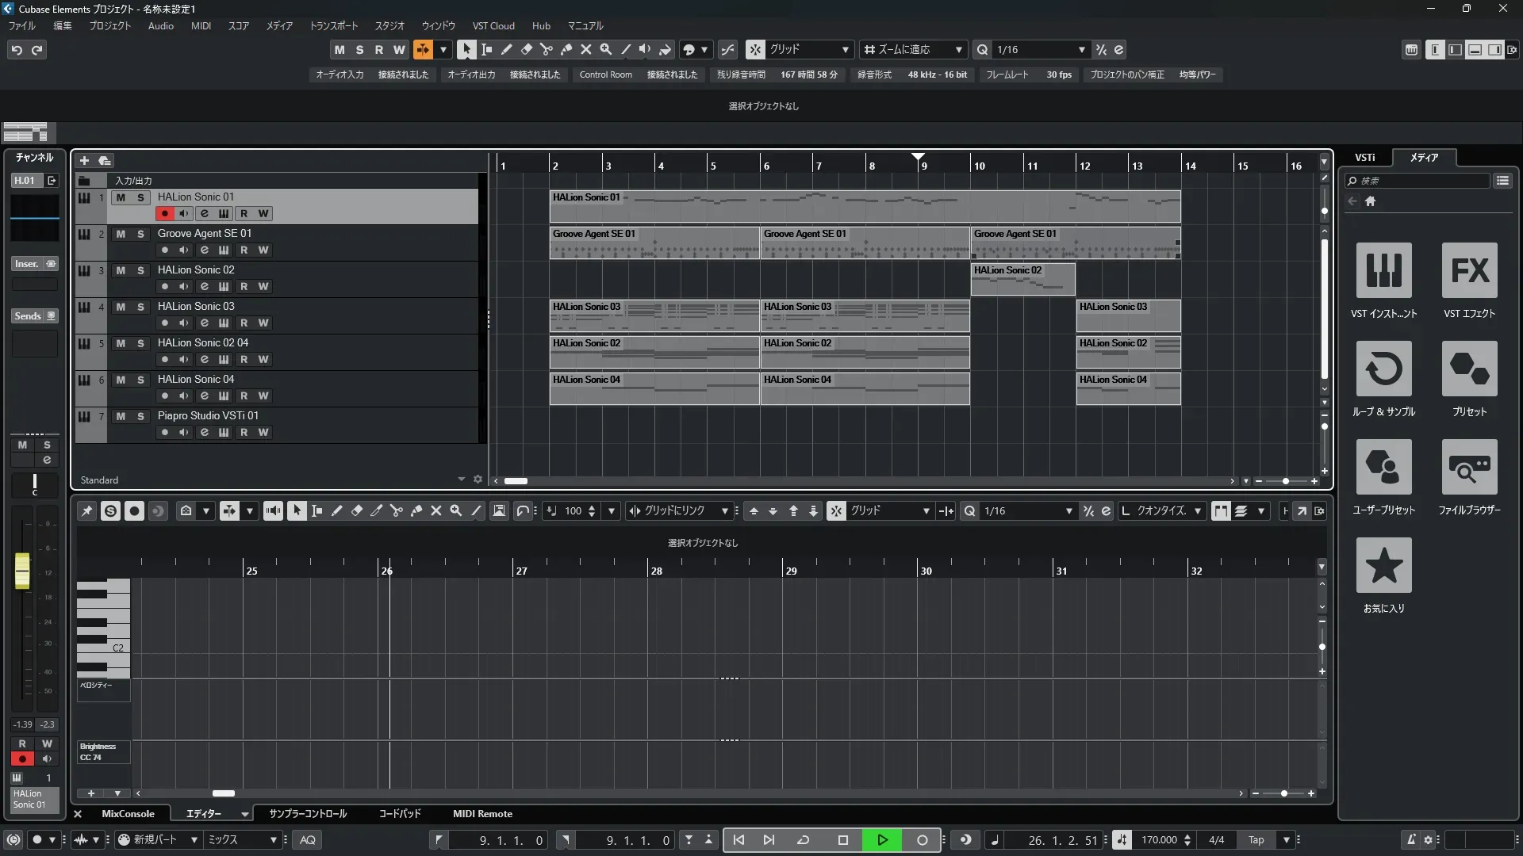Select the Draw pencil tool in top toolbar

[x=506, y=49]
